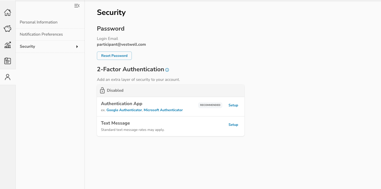This screenshot has width=381, height=189.
Task: Set up the Authentication App
Action: (x=233, y=105)
